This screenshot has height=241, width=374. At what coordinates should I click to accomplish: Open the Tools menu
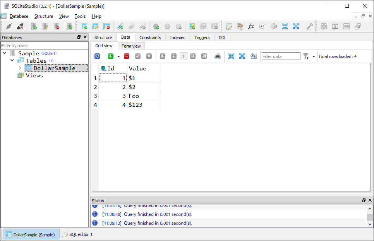pyautogui.click(x=80, y=16)
